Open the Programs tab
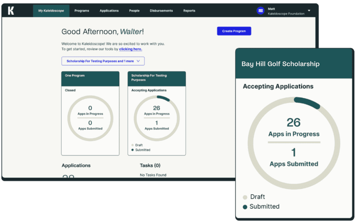 point(82,11)
